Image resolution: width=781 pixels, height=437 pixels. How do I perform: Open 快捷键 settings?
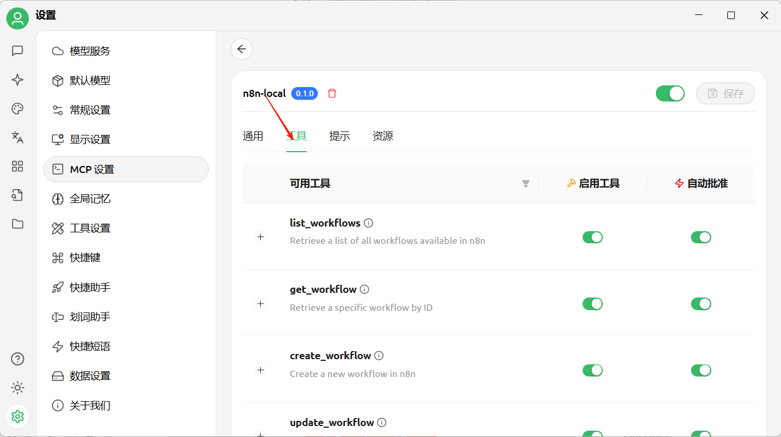[x=126, y=258]
